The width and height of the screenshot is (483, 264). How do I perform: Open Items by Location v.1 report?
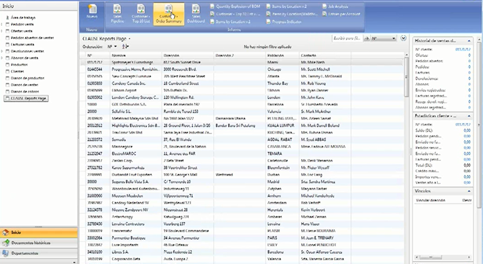coord(230,21)
